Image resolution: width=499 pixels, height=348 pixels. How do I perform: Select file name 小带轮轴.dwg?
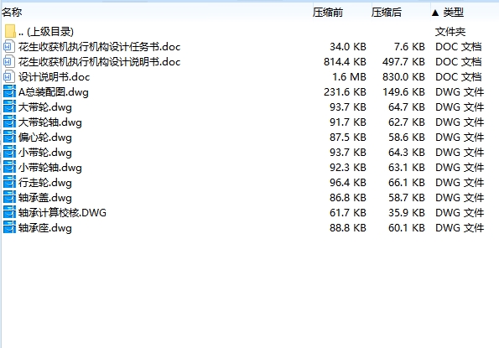tap(50, 168)
